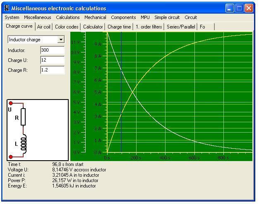259x204 pixels.
Task: Select the Charge curve tab
Action: coord(19,26)
